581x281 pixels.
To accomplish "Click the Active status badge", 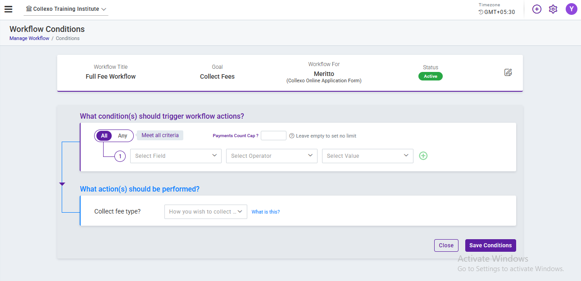I will [430, 76].
